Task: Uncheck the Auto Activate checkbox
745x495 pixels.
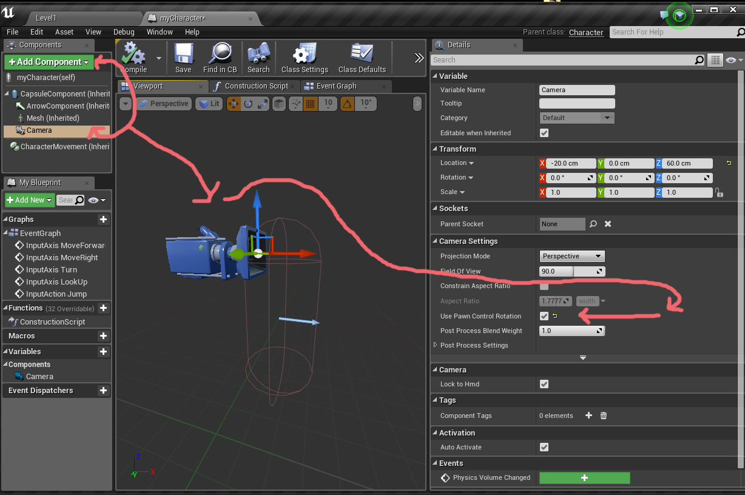Action: (x=544, y=447)
